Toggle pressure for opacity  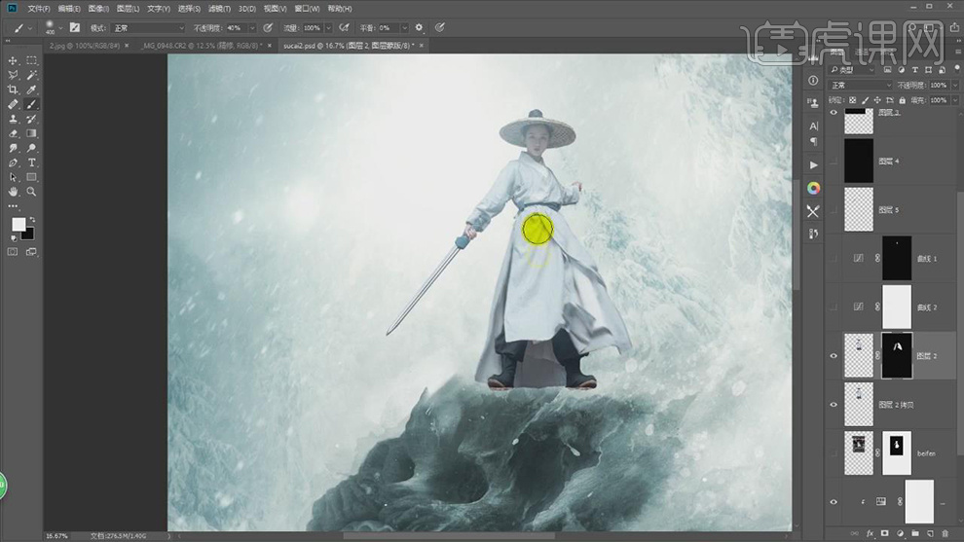pos(268,27)
